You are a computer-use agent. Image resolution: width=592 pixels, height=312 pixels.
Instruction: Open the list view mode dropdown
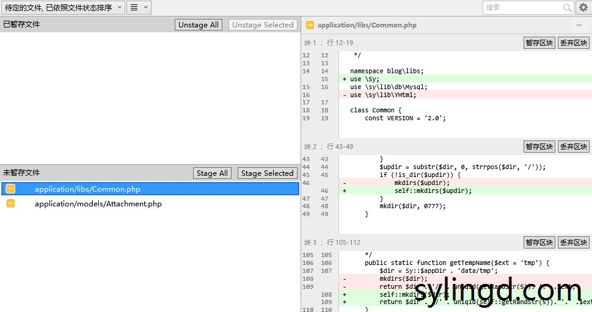click(139, 8)
